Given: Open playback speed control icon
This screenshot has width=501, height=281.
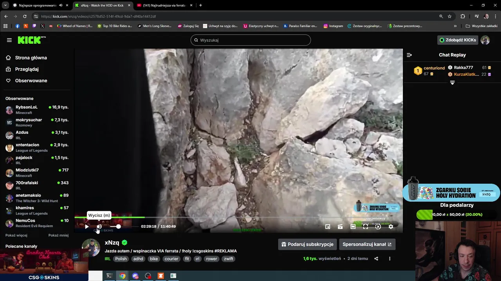Looking at the screenshot, I should [378, 226].
